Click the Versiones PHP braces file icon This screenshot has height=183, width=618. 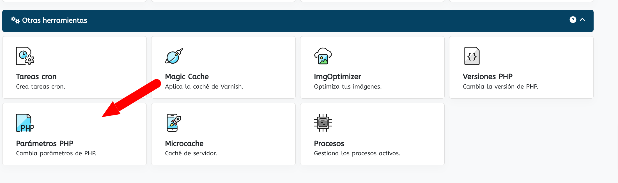click(x=472, y=56)
